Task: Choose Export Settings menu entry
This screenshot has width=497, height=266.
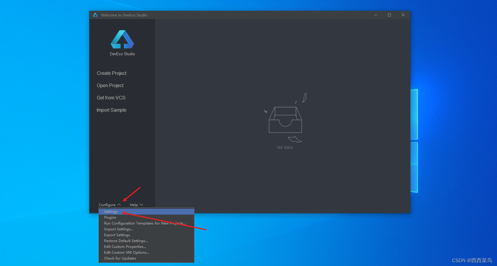Action: [146, 235]
